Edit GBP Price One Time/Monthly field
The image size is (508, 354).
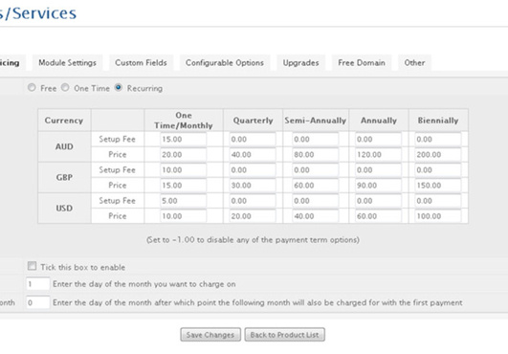pyautogui.click(x=183, y=186)
